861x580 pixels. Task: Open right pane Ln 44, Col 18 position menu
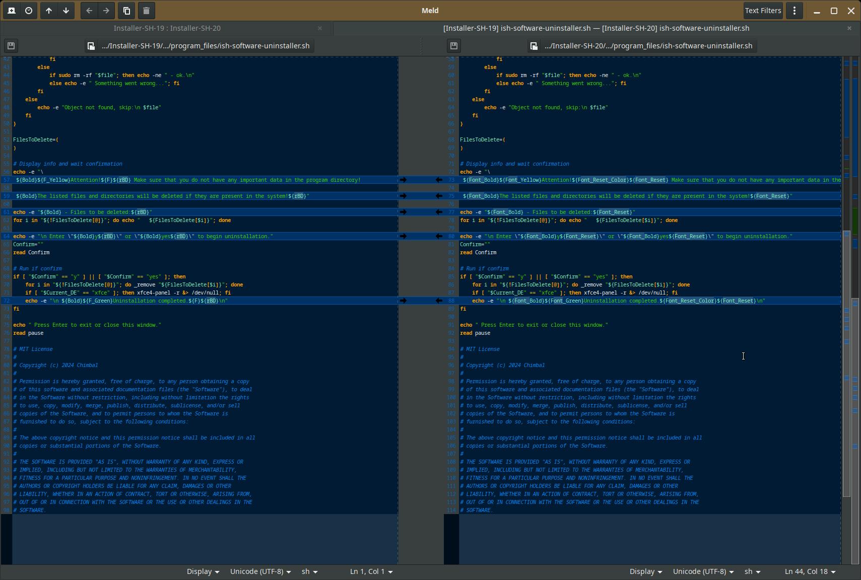pos(810,571)
